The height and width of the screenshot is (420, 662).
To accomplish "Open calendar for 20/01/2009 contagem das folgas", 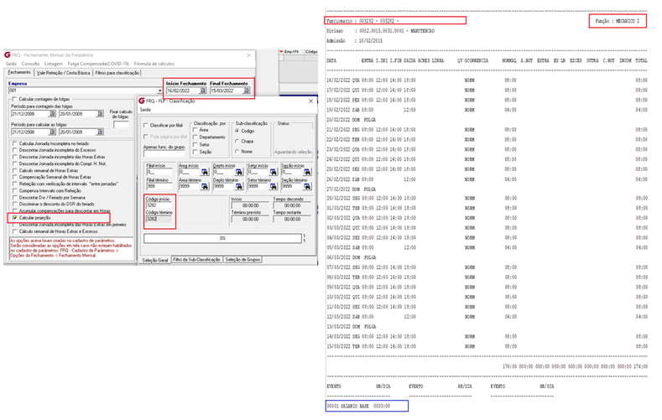I will click(x=100, y=114).
